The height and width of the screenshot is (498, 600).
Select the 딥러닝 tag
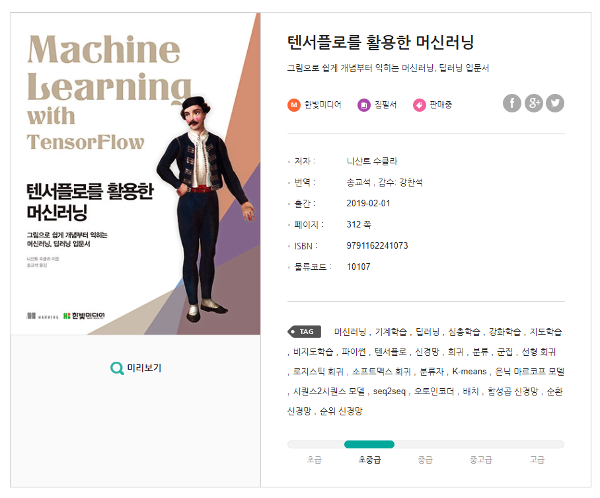point(428,332)
